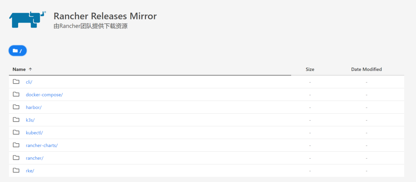
Task: Click the folder icon beside harbor/
Action: 16,107
